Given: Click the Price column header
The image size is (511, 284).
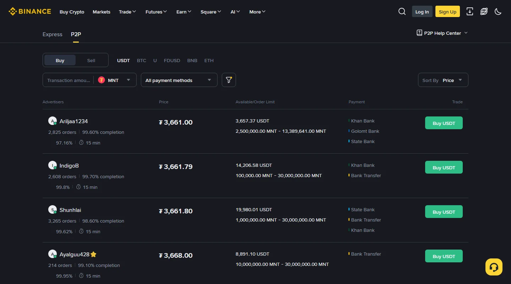Looking at the screenshot, I should pos(164,102).
